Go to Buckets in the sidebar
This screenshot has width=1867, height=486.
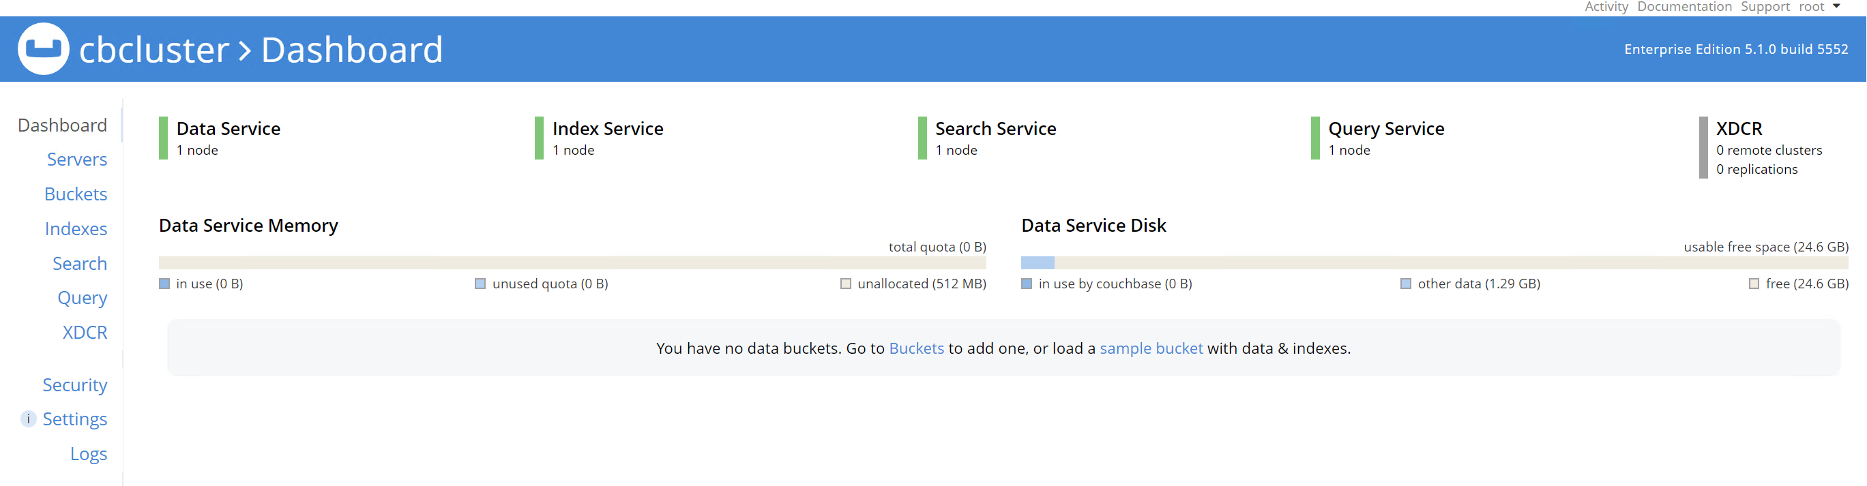tap(75, 194)
